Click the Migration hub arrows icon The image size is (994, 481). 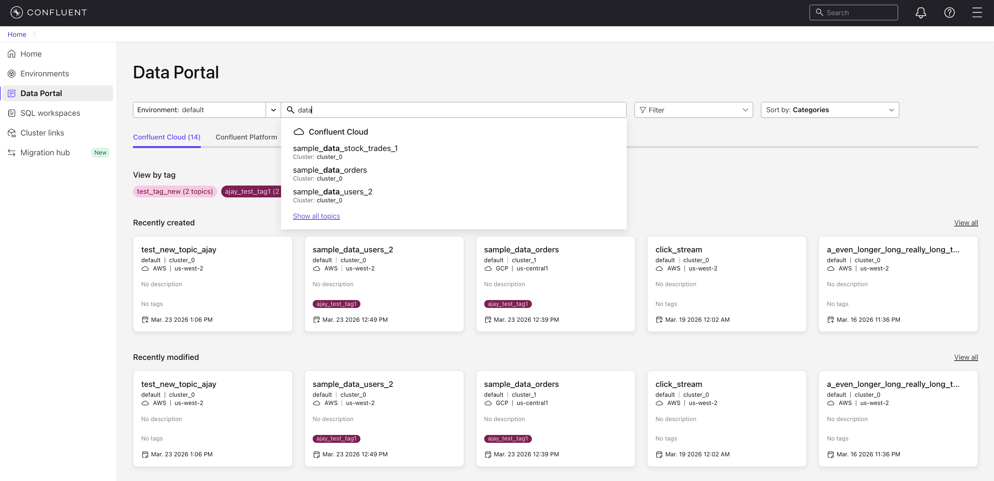(12, 153)
